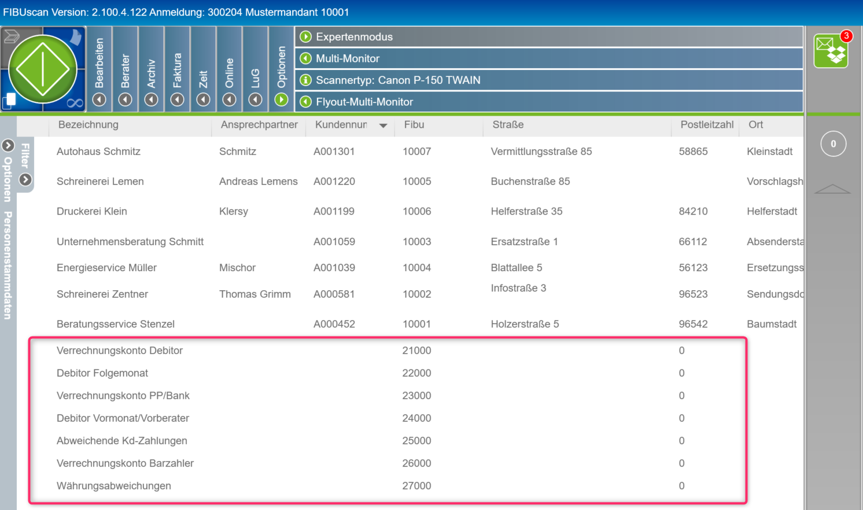Screen dimensions: 863x510
Task: Click the circled zero counter icon
Action: [833, 144]
